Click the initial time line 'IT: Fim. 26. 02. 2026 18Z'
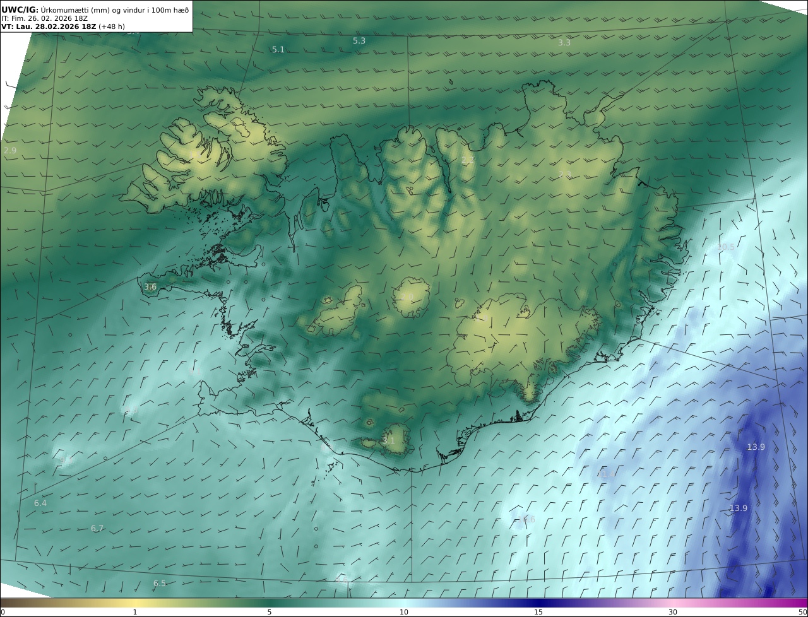Screen dimensions: 808x617 click(x=44, y=18)
